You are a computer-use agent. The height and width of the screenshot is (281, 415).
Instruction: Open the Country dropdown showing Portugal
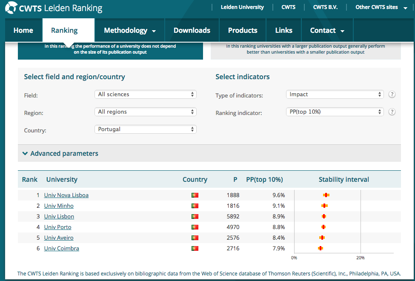pyautogui.click(x=145, y=129)
